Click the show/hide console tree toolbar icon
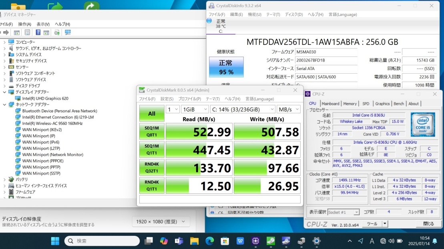This screenshot has width=444, height=249. click(x=17, y=32)
